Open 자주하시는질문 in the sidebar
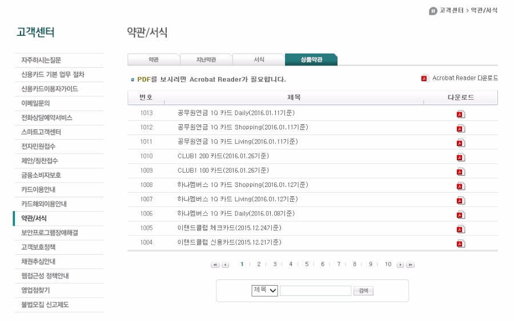This screenshot has width=514, height=321. 41,60
